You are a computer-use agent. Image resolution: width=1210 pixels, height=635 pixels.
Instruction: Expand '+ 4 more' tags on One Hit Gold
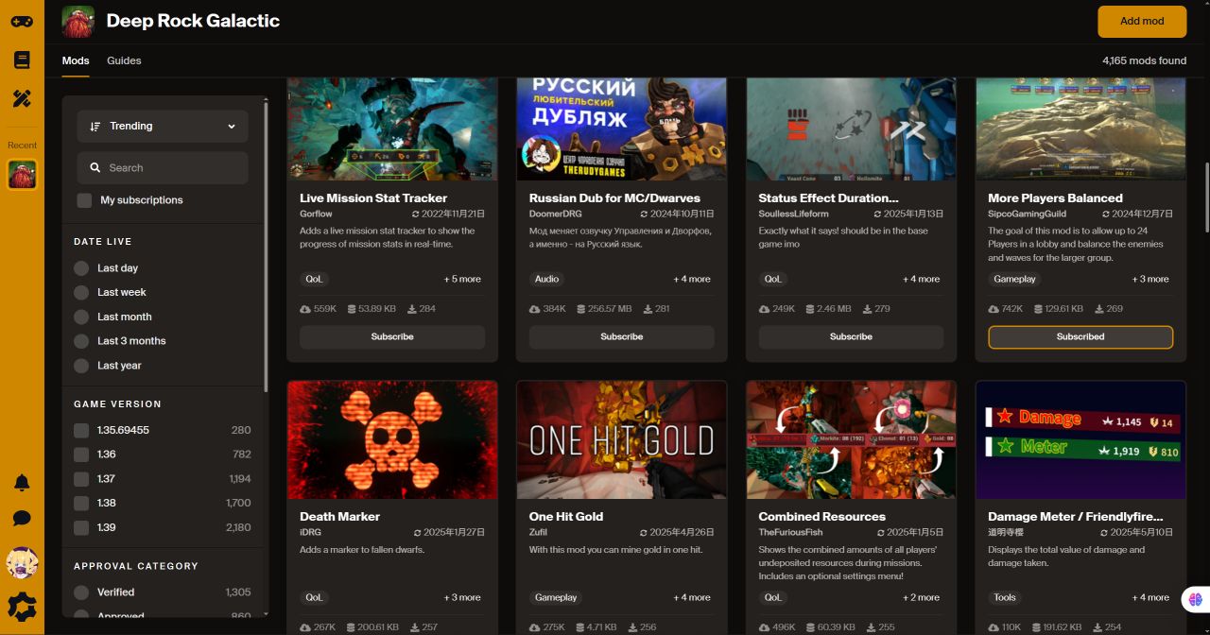point(692,598)
